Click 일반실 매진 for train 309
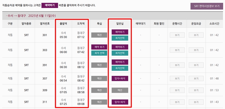 120,90
